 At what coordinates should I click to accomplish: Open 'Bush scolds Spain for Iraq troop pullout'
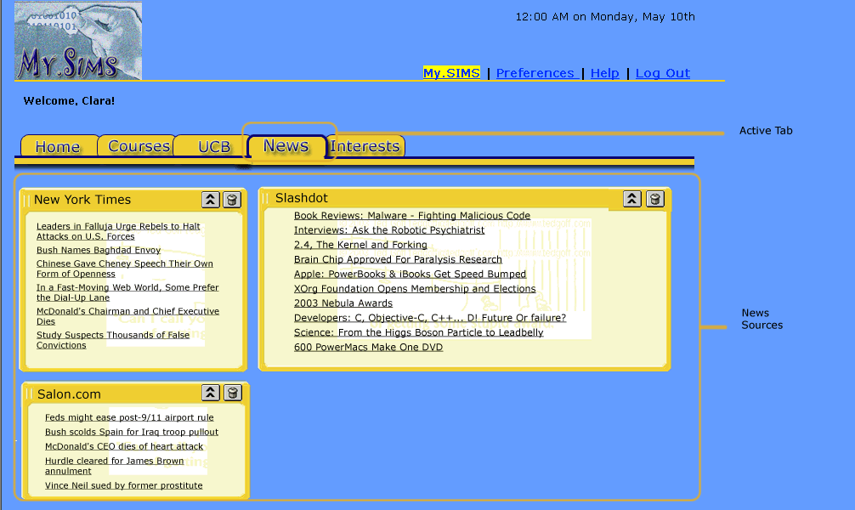(132, 432)
